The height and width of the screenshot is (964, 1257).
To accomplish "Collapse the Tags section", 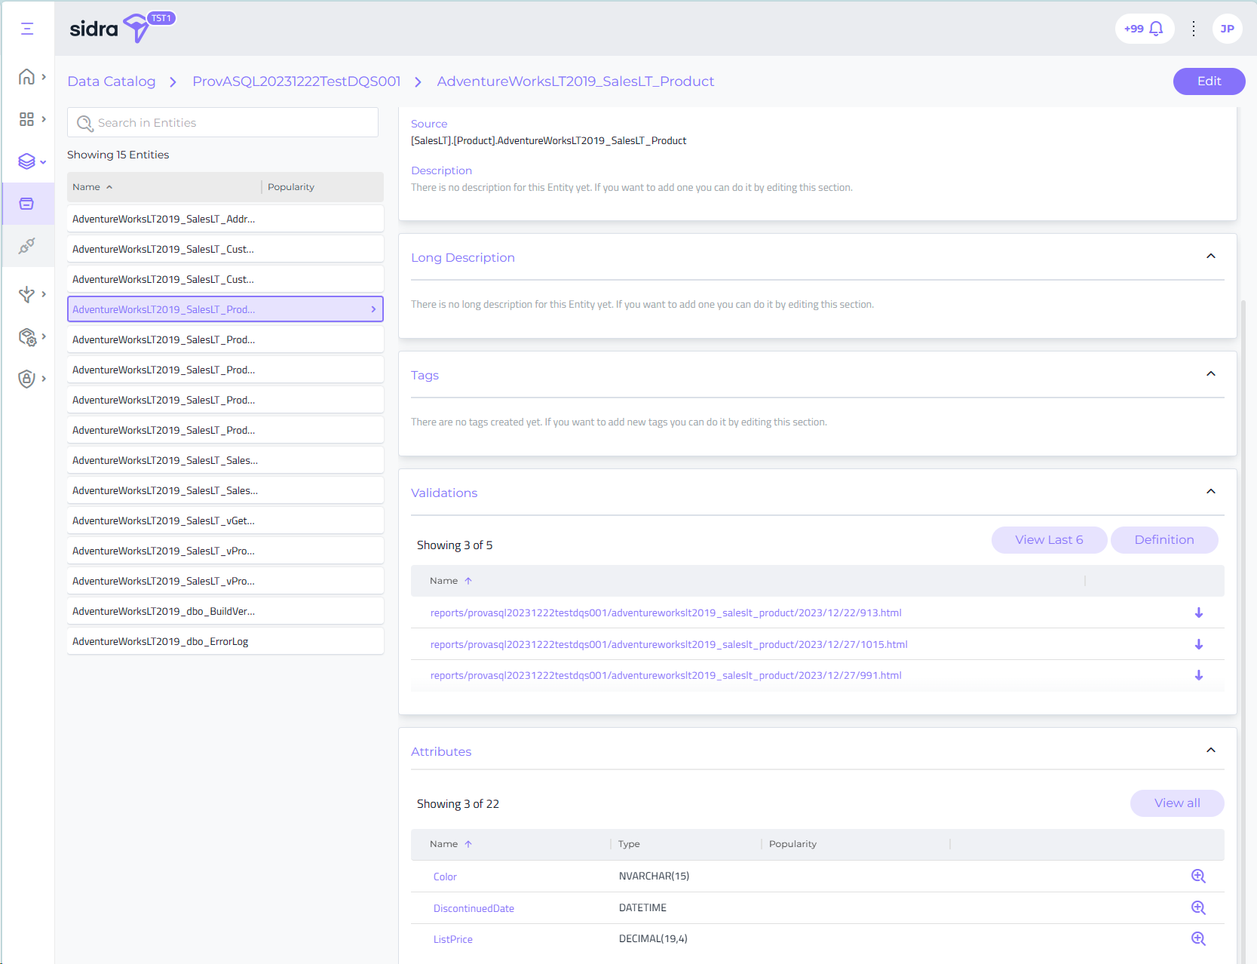I will pos(1210,374).
